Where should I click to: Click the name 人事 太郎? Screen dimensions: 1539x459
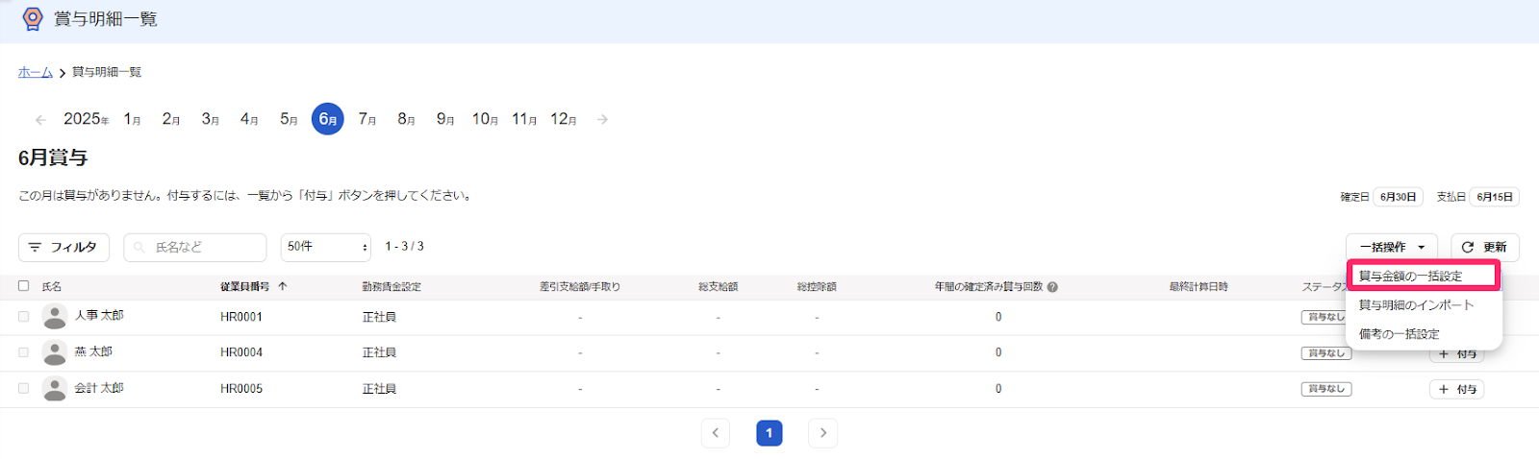(x=99, y=315)
